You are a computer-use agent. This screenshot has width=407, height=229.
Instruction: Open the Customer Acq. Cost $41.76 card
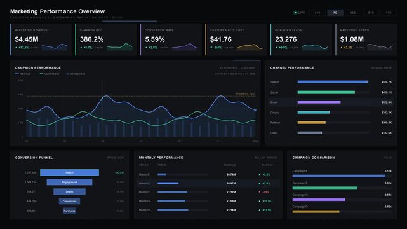[236, 39]
